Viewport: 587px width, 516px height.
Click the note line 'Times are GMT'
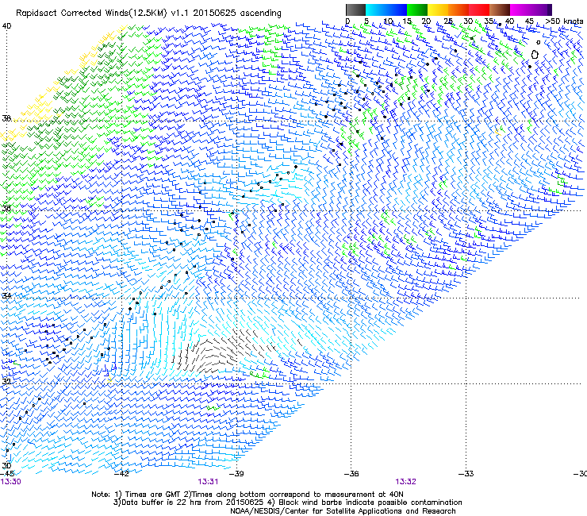click(152, 495)
